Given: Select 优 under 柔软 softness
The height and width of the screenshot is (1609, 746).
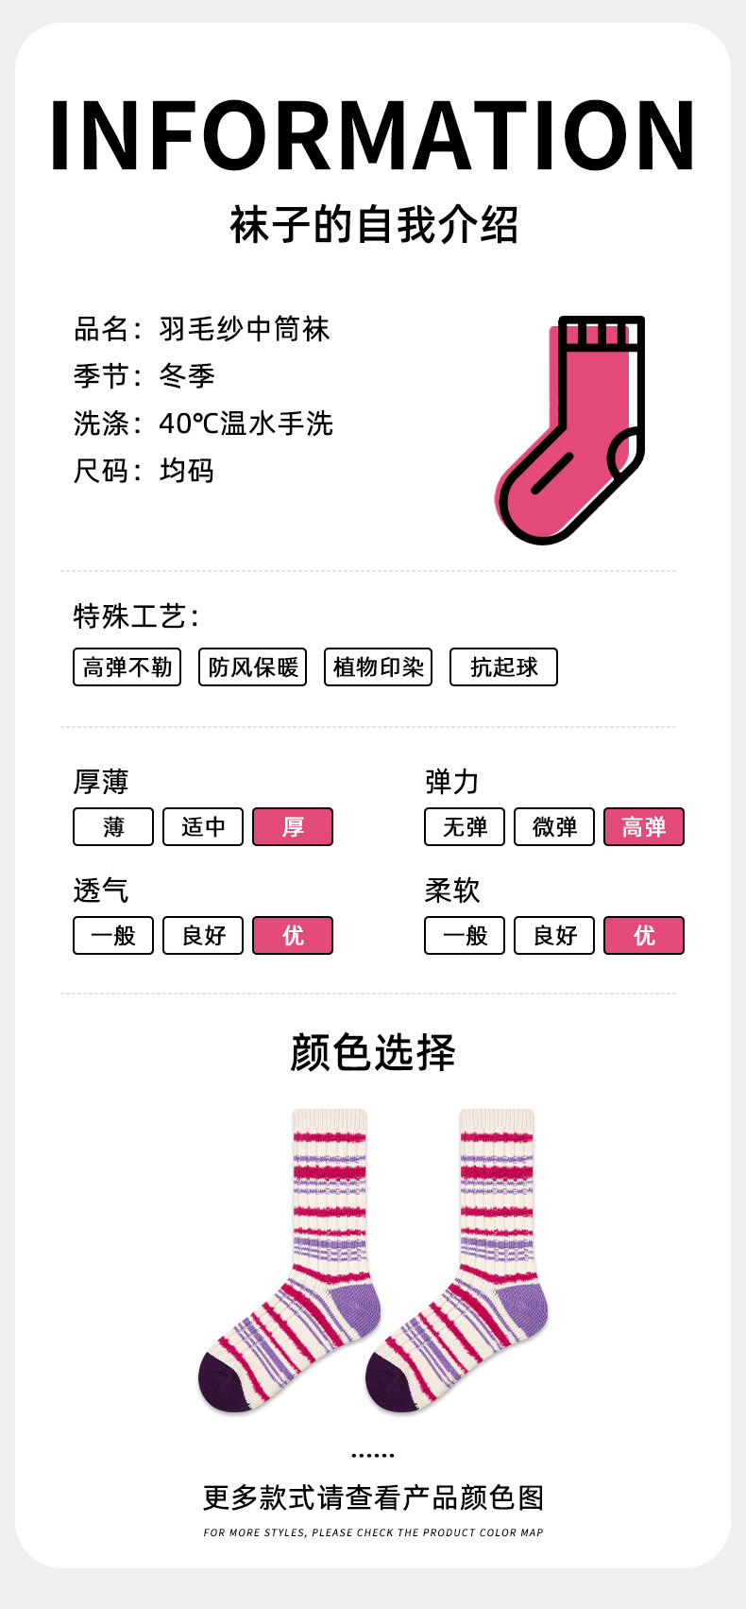Looking at the screenshot, I should pos(644,936).
